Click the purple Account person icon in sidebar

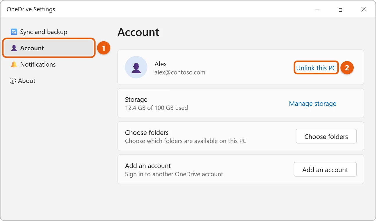click(14, 48)
